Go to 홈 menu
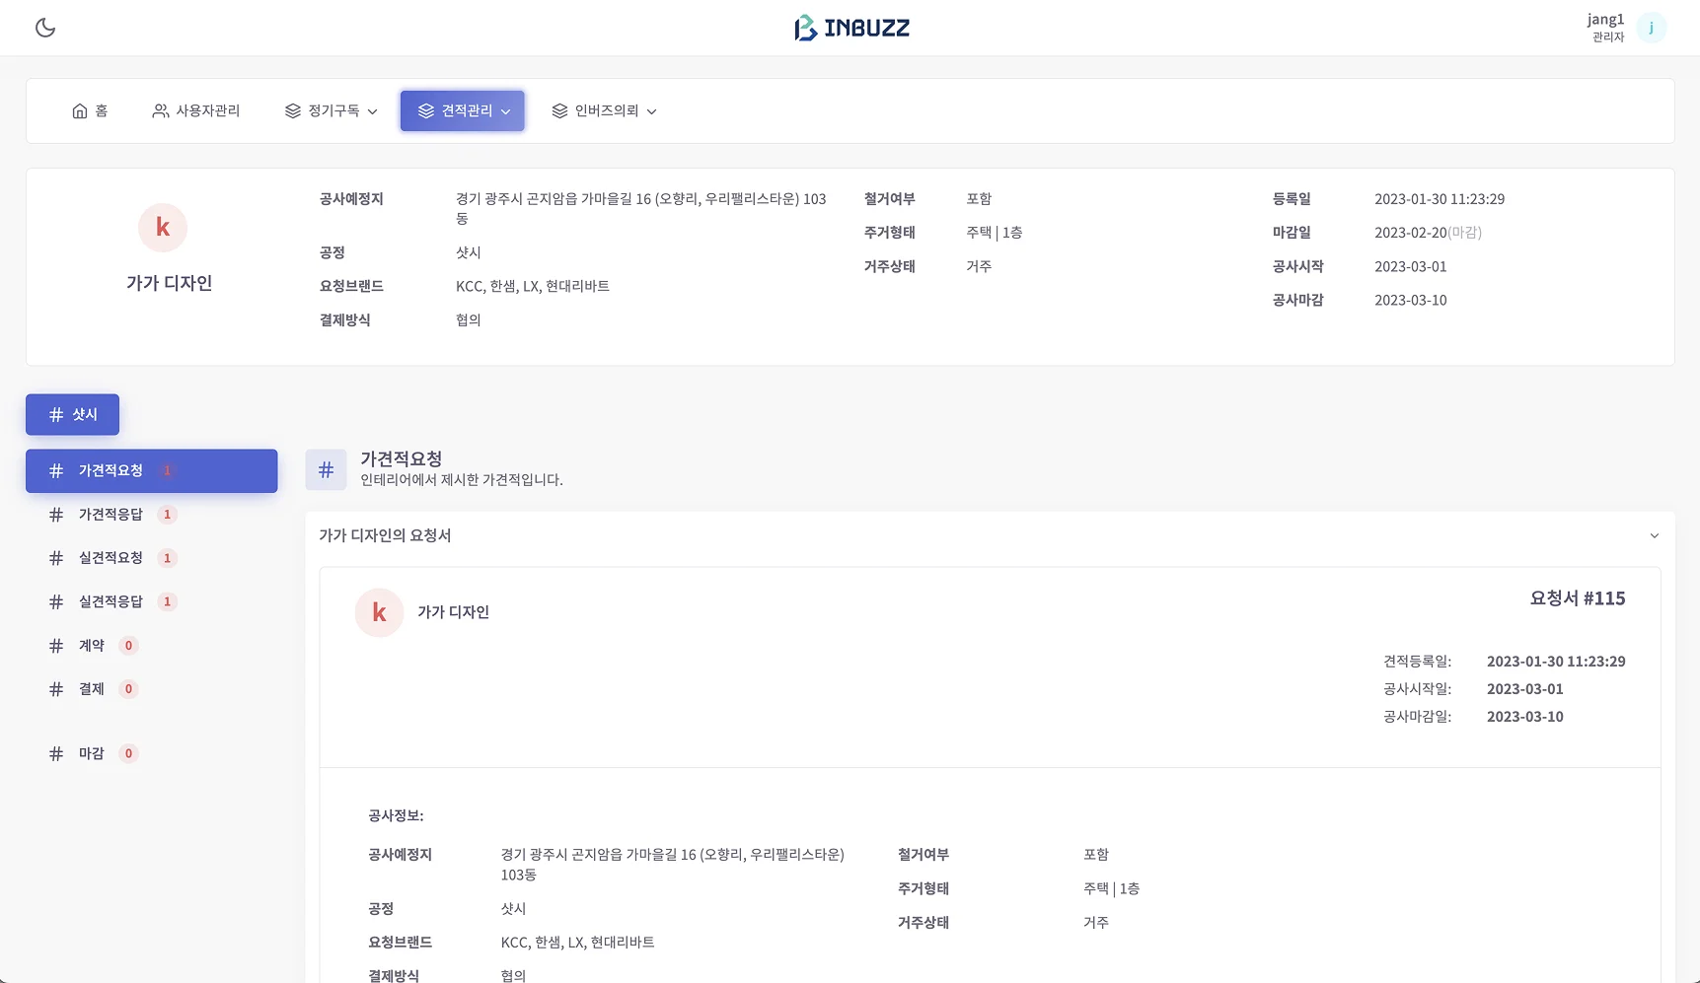This screenshot has width=1700, height=983. (x=90, y=111)
